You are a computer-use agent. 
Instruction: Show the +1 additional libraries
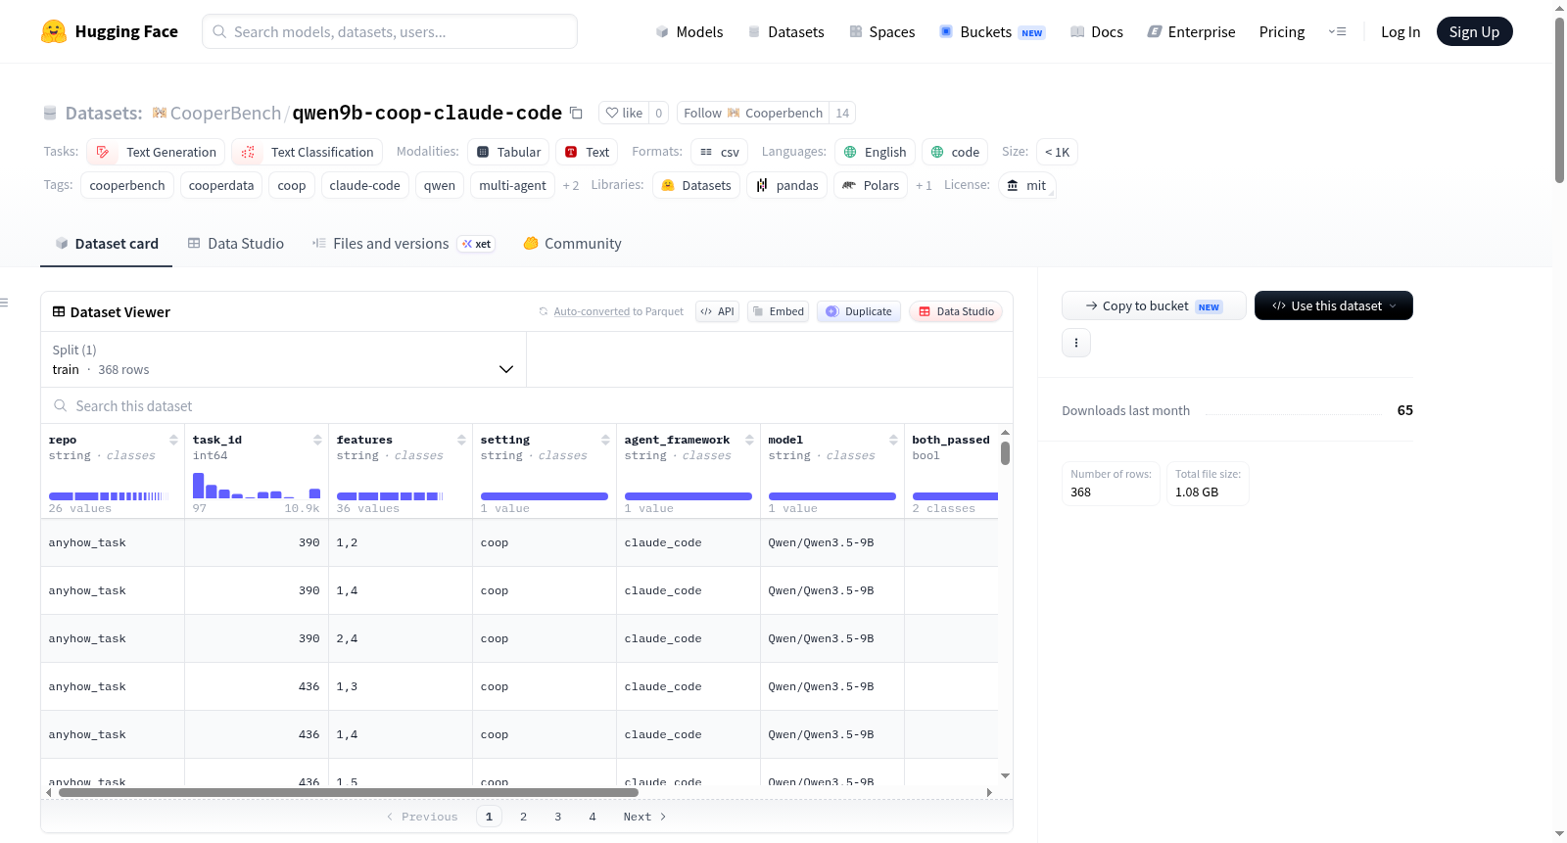[x=924, y=185]
